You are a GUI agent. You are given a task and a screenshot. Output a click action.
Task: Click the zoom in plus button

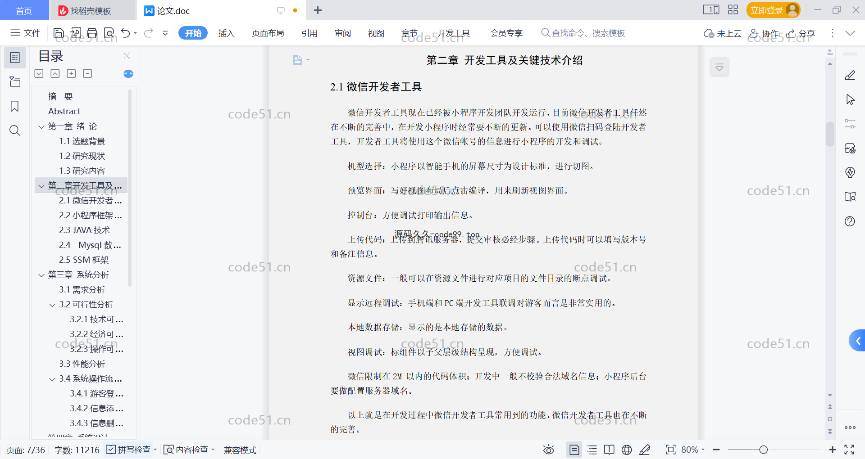pos(832,450)
